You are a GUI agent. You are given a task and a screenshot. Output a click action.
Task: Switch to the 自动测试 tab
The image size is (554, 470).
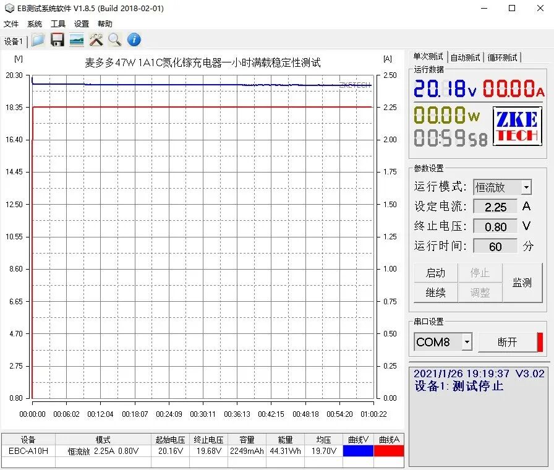tap(466, 58)
